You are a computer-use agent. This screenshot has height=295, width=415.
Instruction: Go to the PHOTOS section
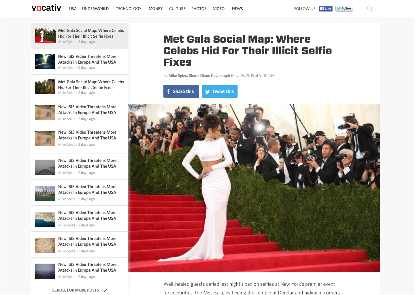(199, 9)
